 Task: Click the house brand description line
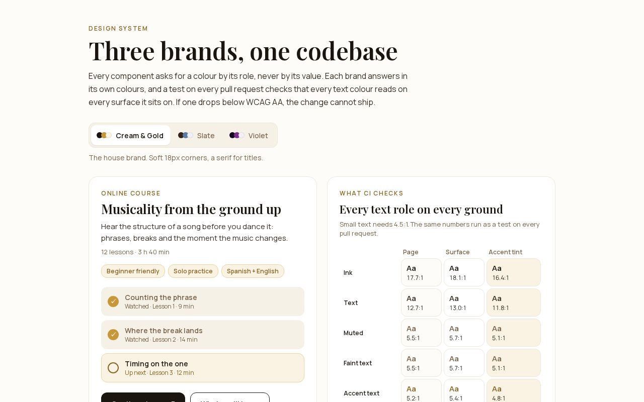point(176,158)
